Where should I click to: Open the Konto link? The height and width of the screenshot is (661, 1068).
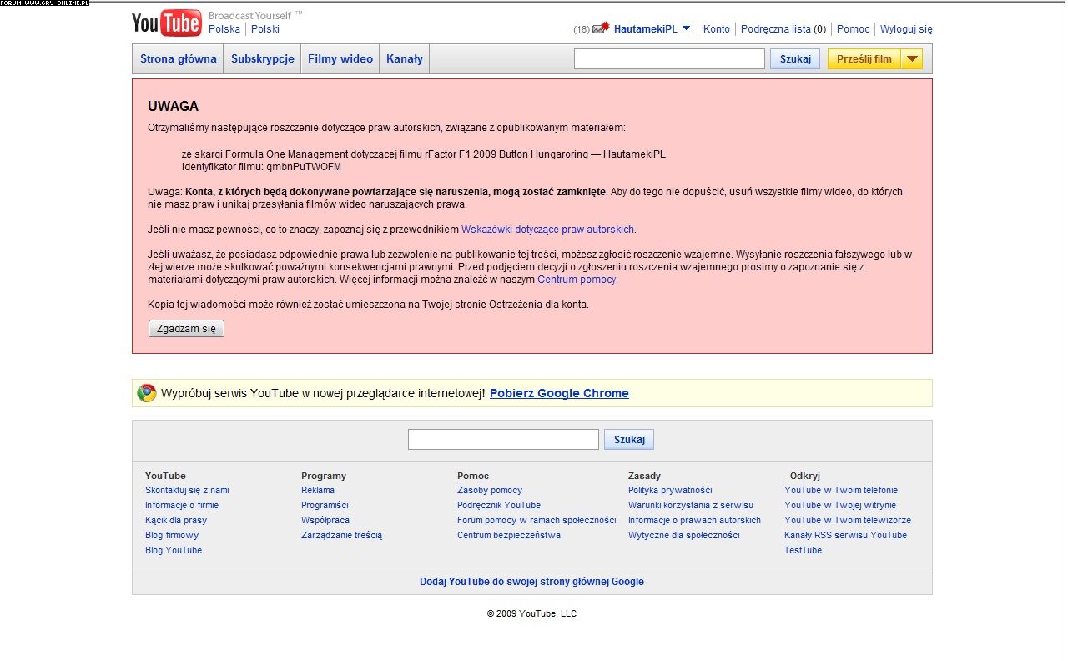[x=717, y=28]
